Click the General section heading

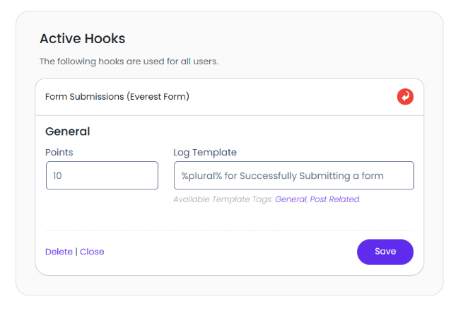pyautogui.click(x=68, y=131)
